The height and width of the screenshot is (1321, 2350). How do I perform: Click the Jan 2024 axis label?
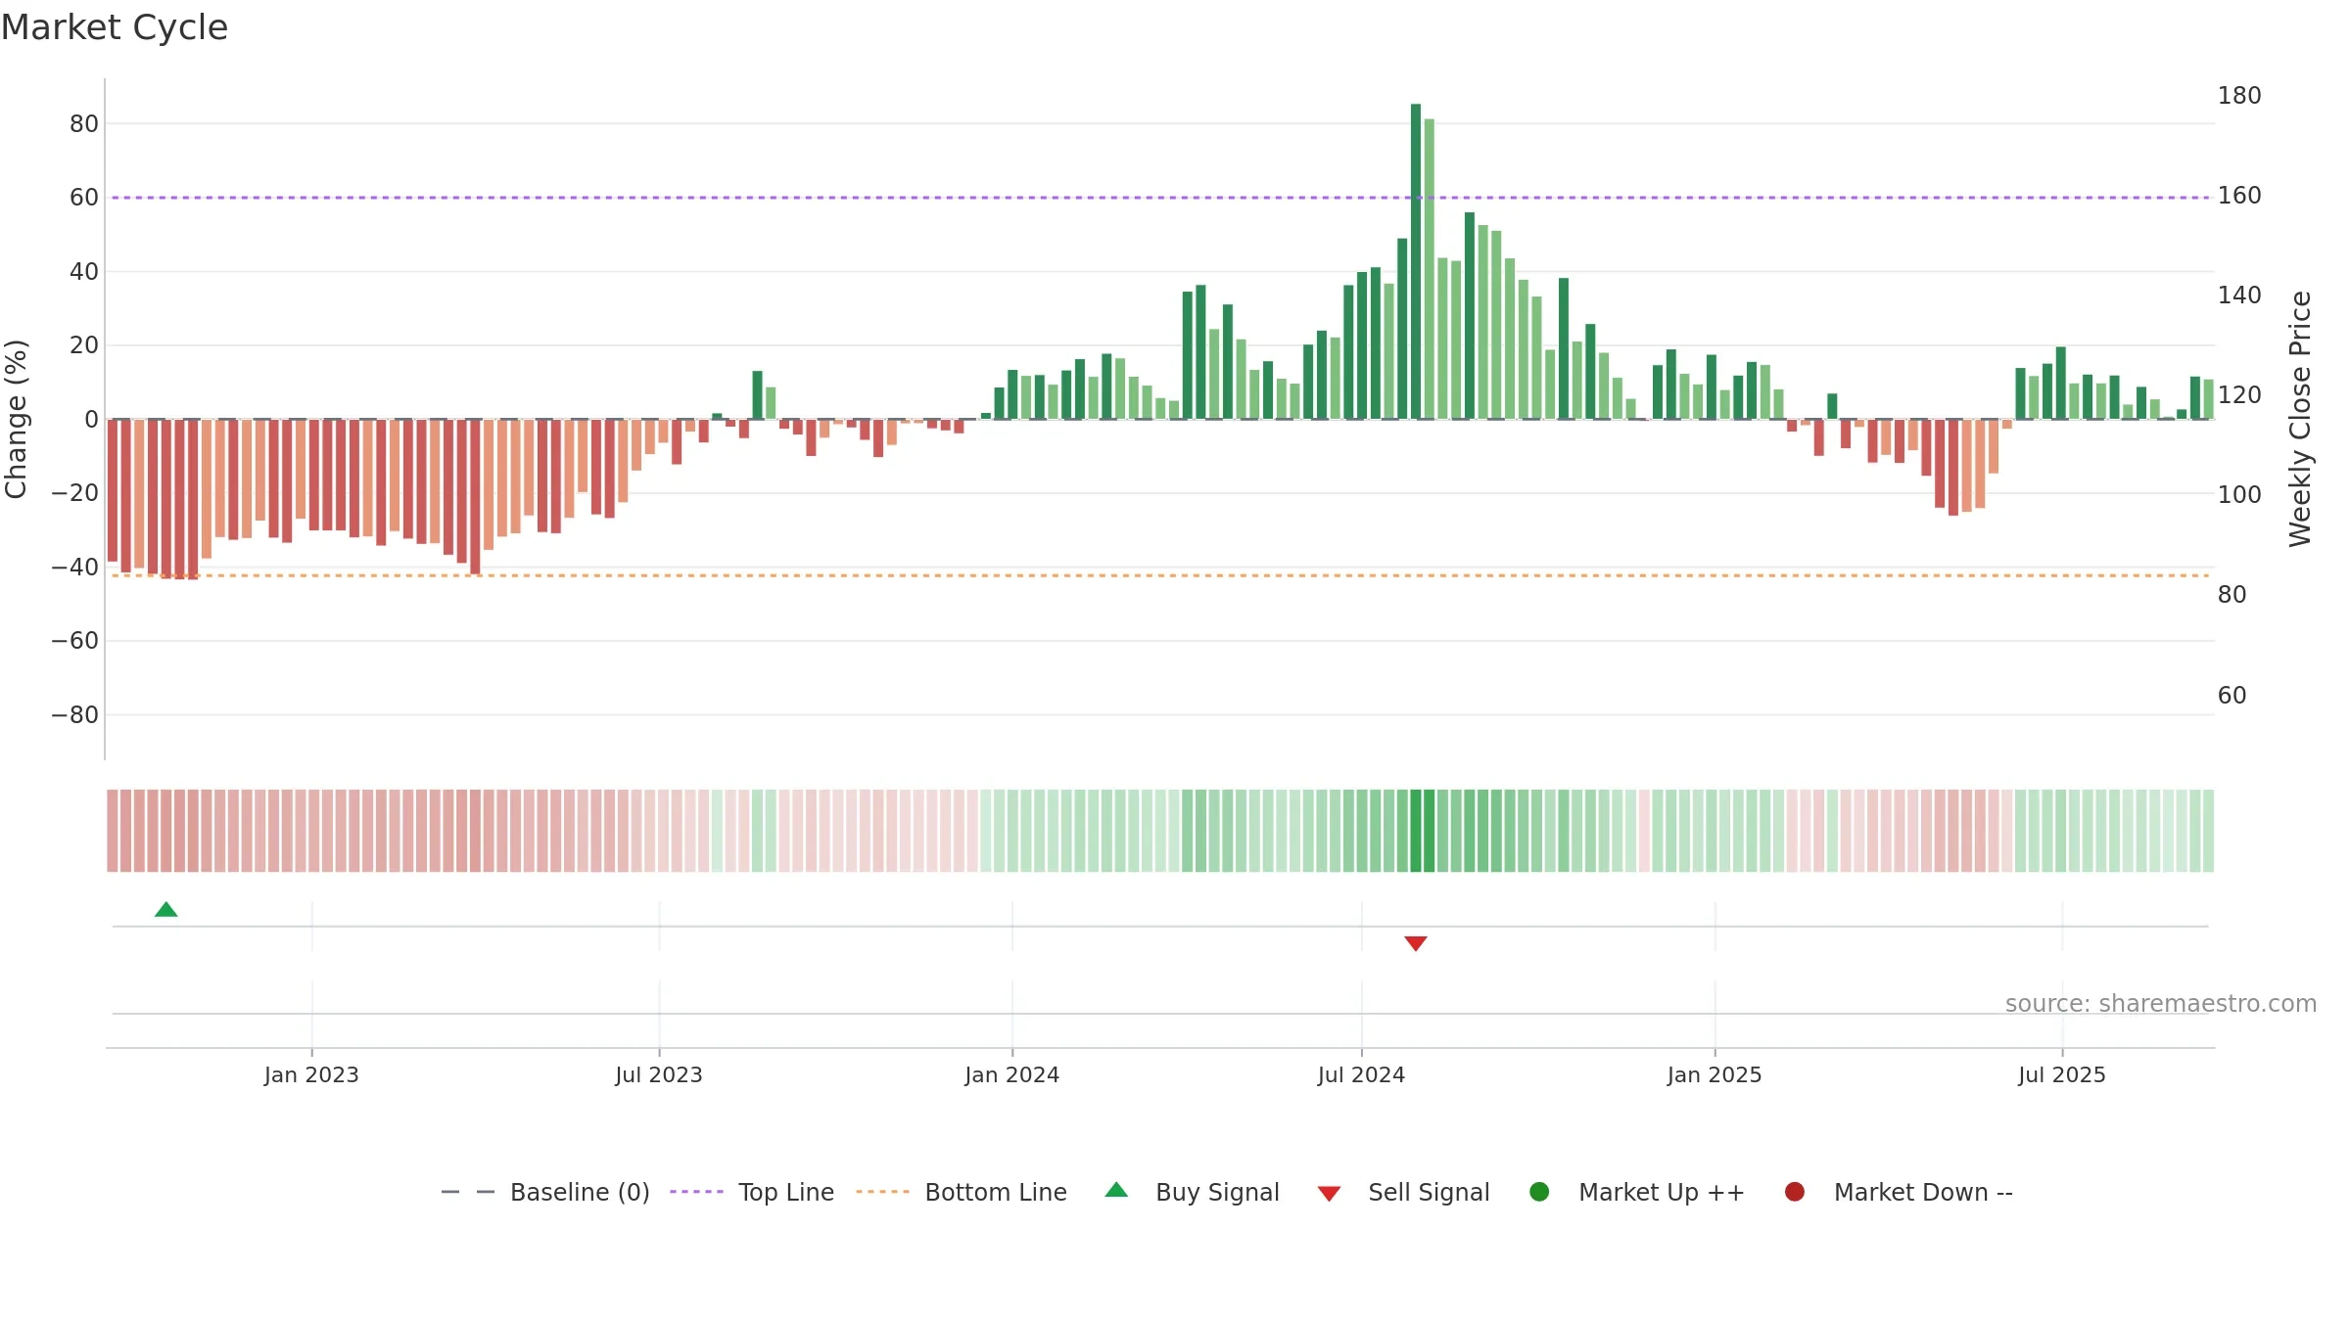pyautogui.click(x=1012, y=1075)
